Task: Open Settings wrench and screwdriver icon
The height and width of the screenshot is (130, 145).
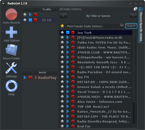Action: 11,68
